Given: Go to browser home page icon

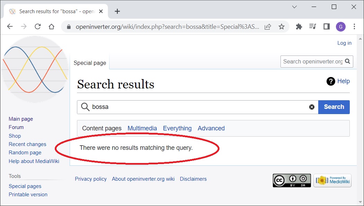Looking at the screenshot, I should coord(51,27).
